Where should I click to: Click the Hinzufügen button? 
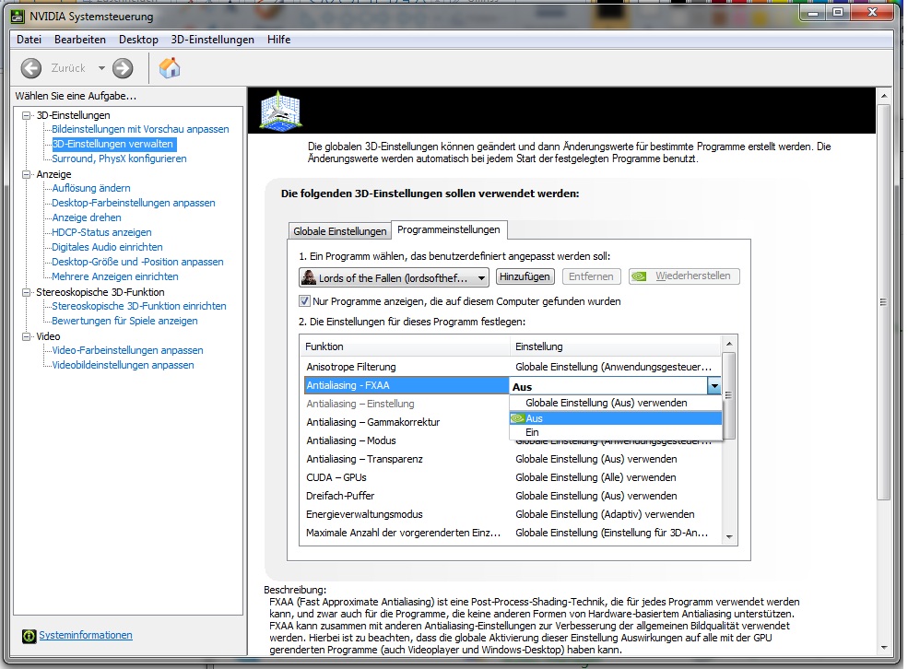525,276
